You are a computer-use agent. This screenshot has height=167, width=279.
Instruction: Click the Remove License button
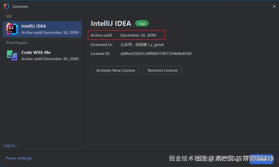coord(162,70)
